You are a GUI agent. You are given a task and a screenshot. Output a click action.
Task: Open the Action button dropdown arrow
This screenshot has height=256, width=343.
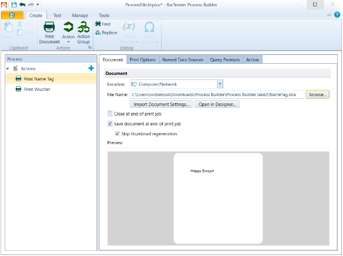coord(68,42)
